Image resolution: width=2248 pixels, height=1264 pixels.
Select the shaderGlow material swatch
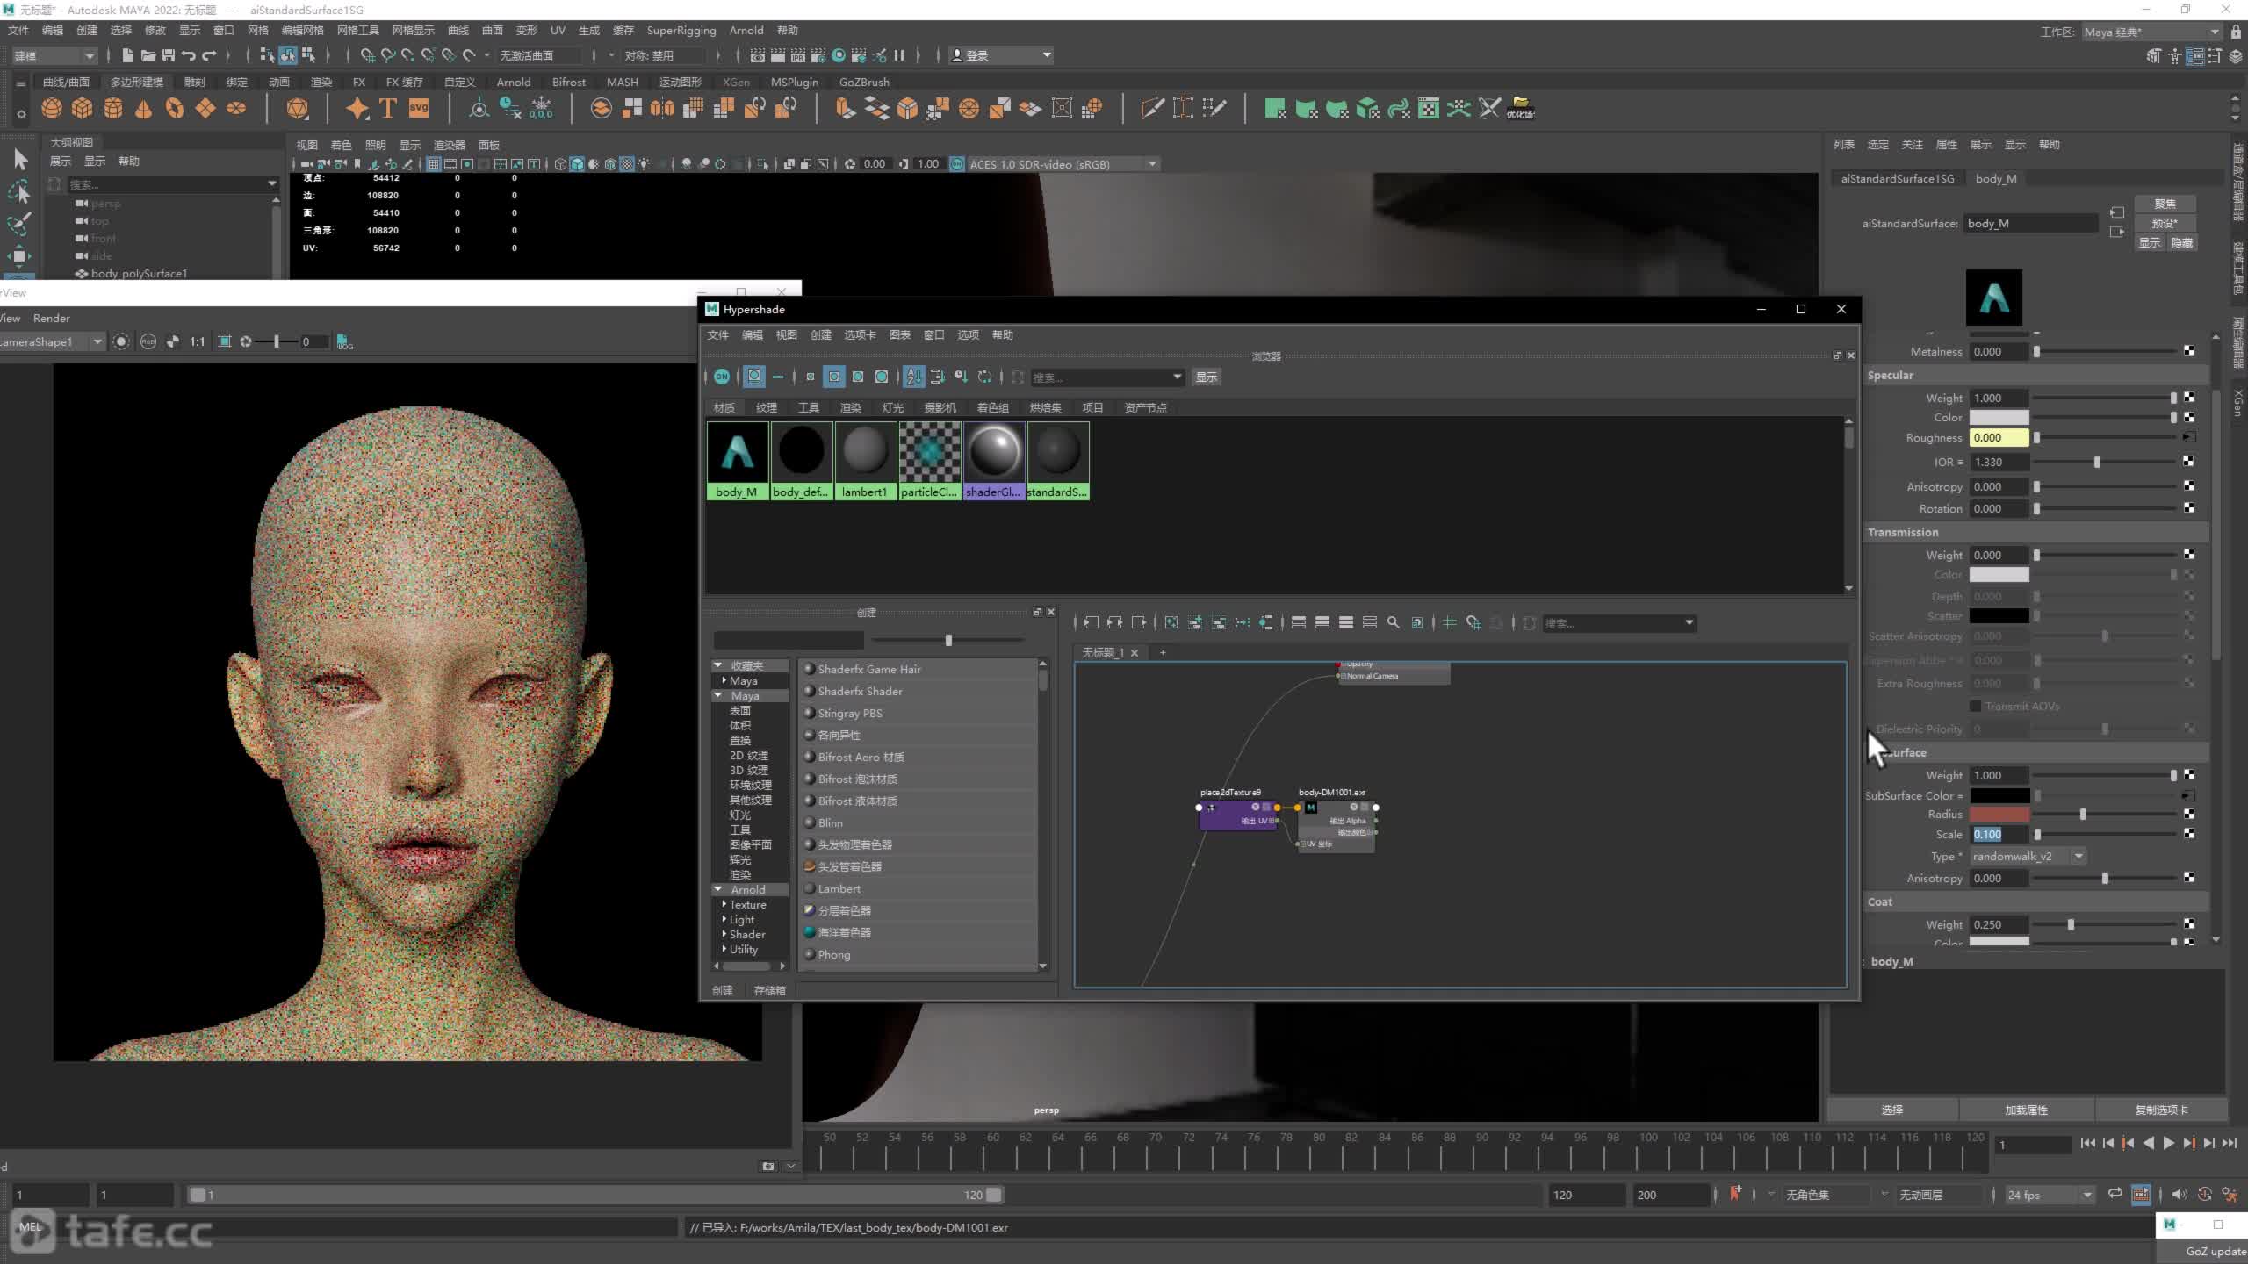tap(994, 460)
